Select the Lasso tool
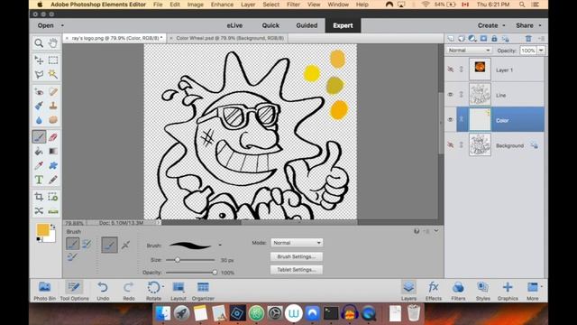Viewport: 577px width, 325px height. [x=39, y=74]
